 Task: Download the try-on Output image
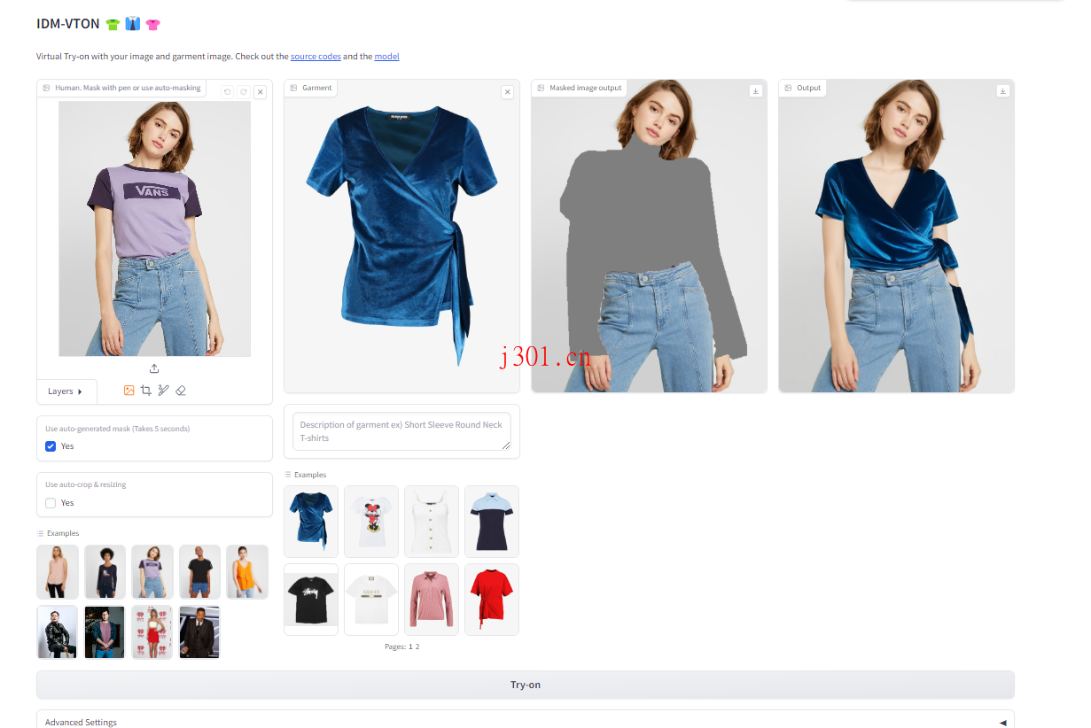[1002, 90]
